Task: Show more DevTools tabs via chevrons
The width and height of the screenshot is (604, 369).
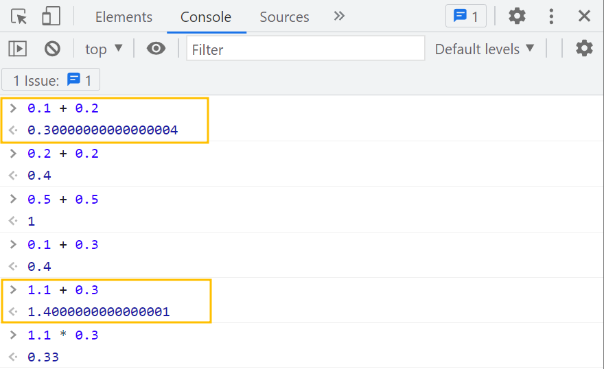Action: (x=339, y=16)
